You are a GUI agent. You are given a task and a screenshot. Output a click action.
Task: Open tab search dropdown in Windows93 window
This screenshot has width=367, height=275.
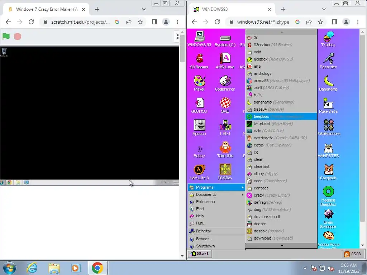(324, 9)
